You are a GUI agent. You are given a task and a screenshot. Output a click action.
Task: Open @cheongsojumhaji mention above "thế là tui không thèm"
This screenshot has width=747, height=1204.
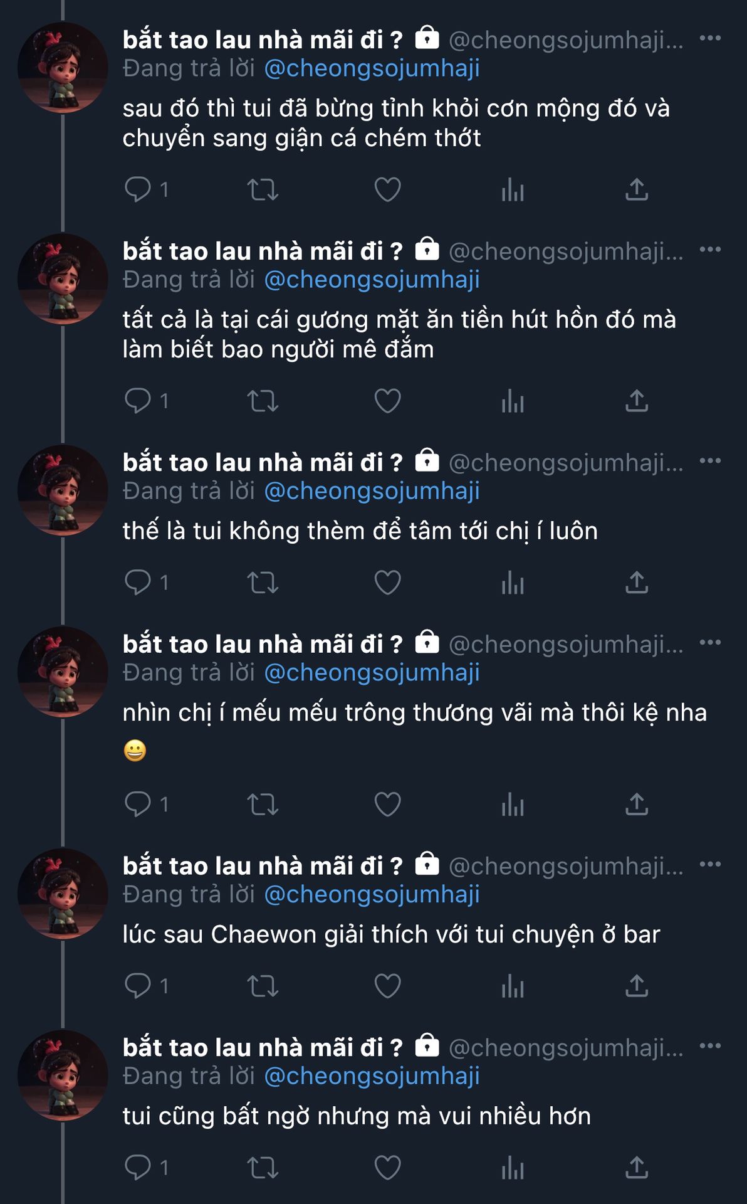pos(372,491)
